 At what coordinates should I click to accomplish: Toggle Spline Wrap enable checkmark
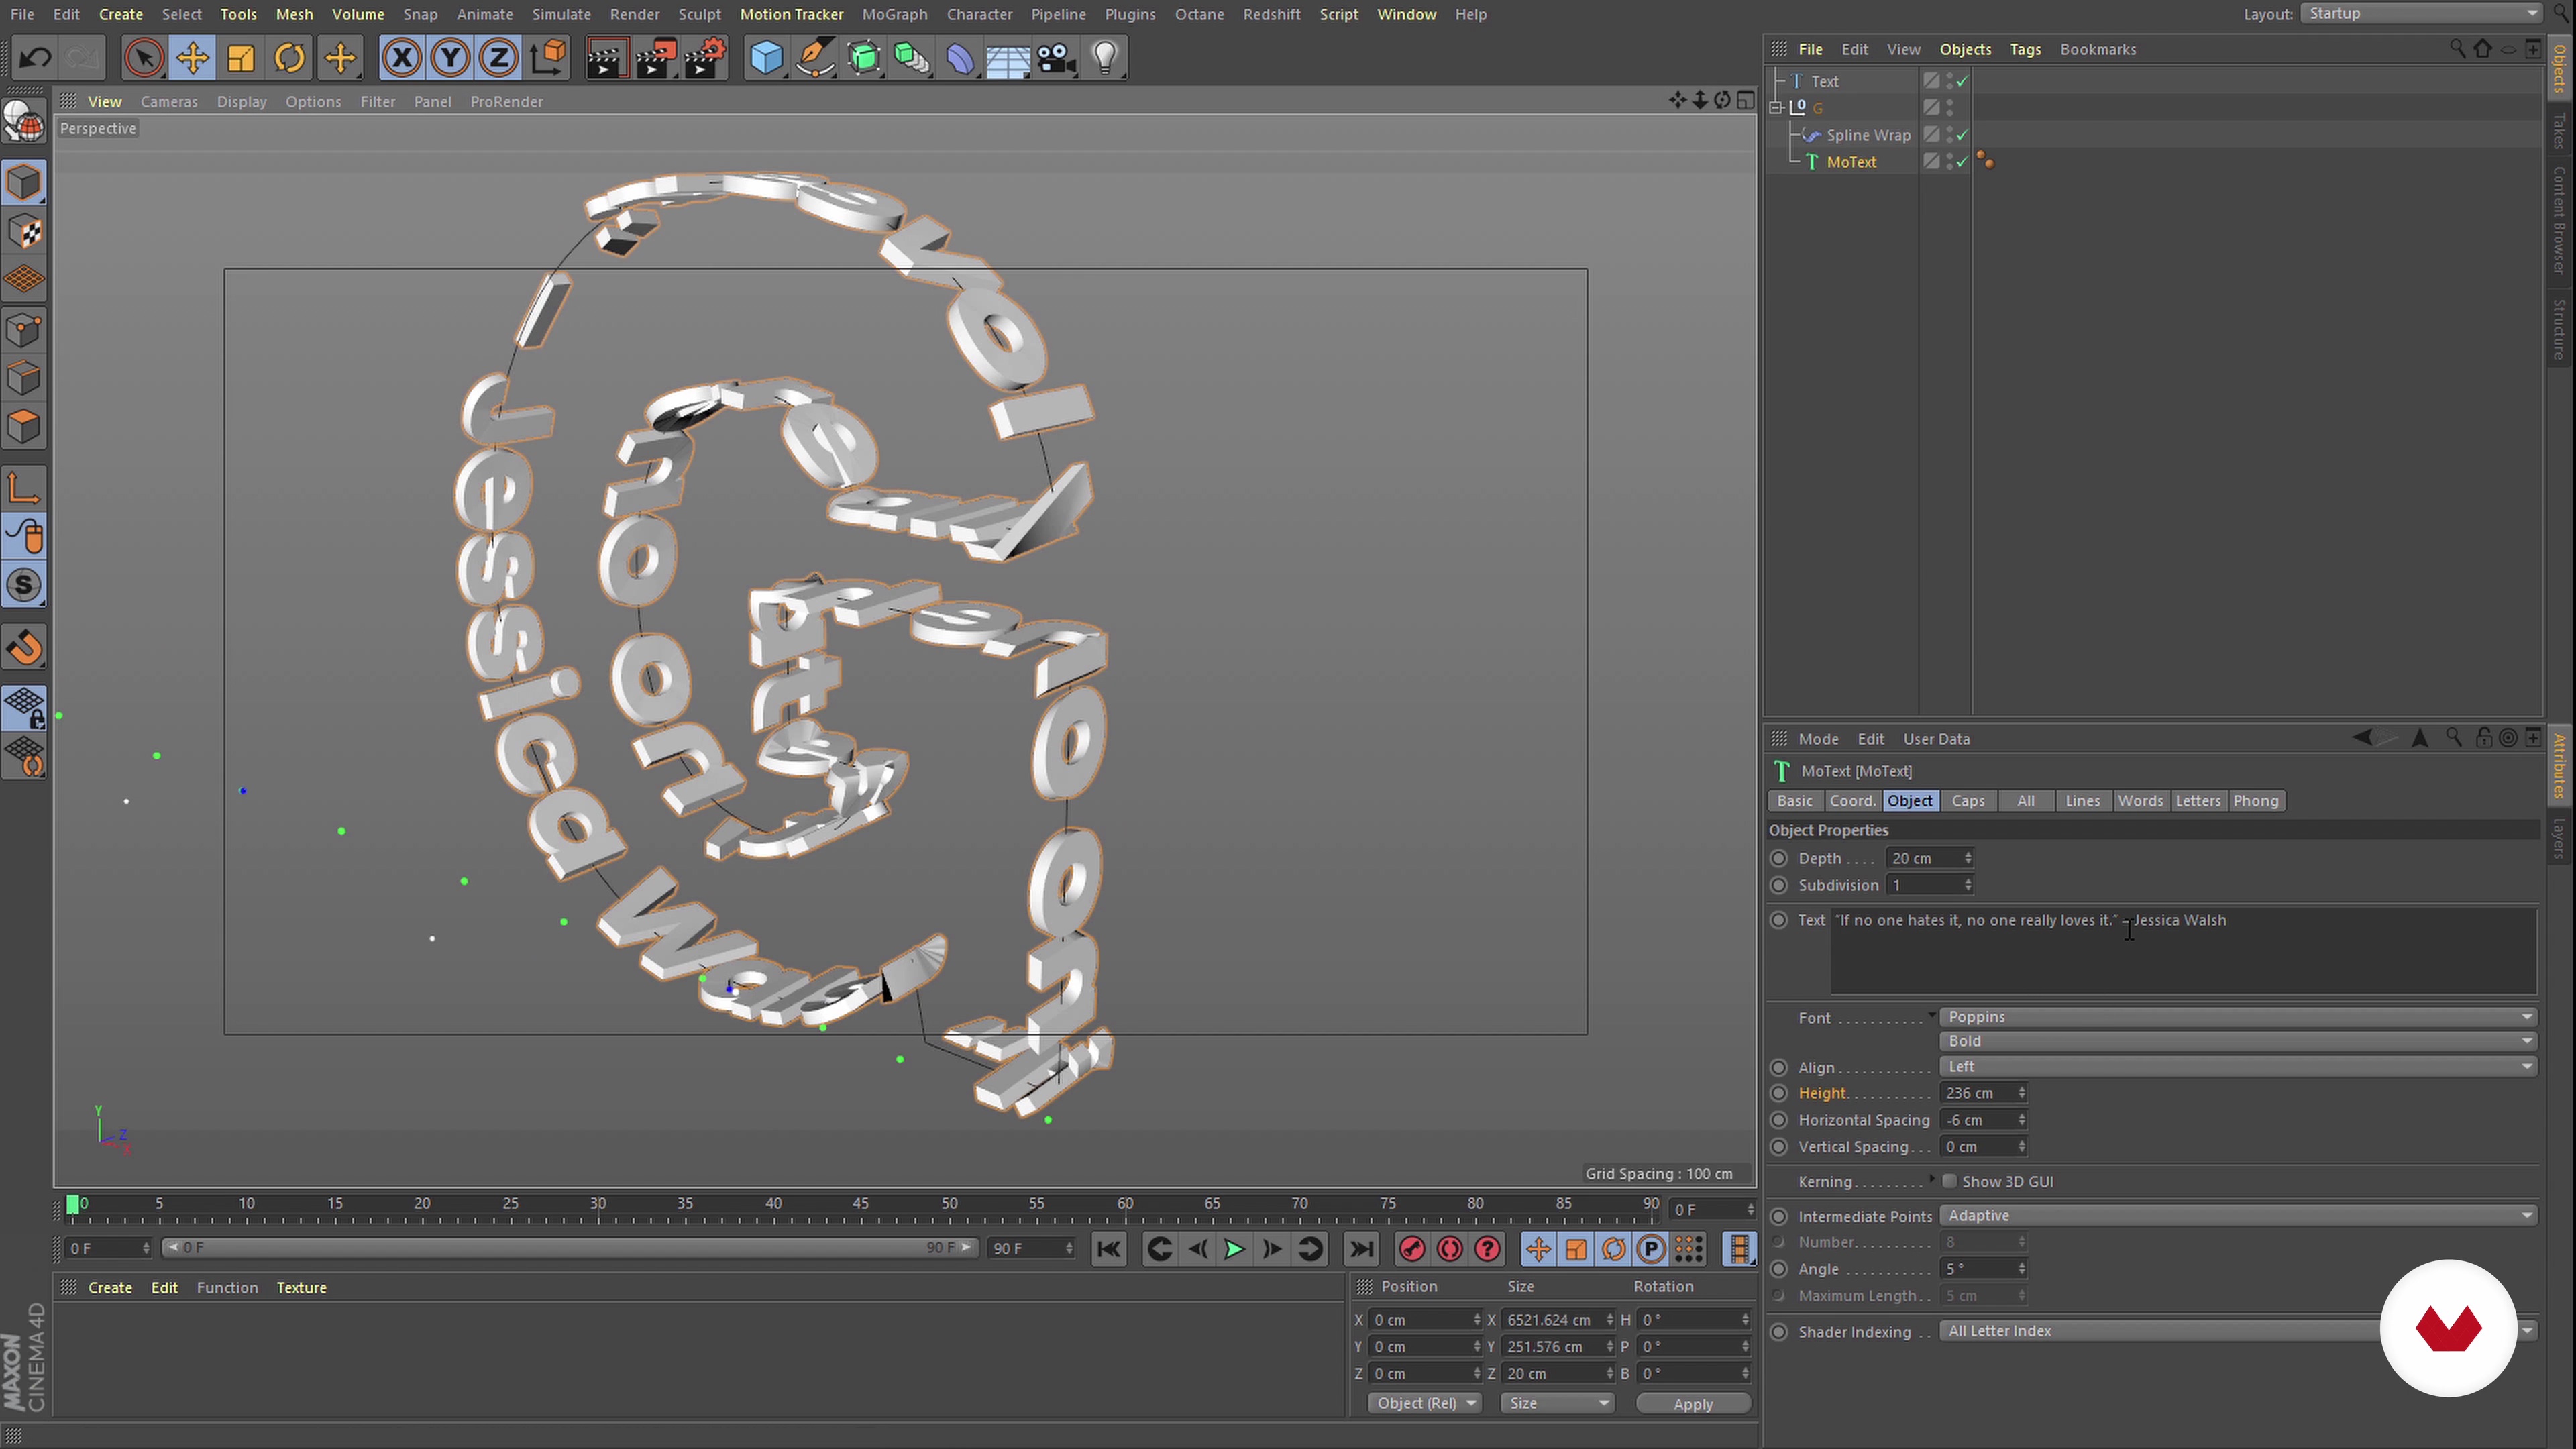click(1962, 135)
